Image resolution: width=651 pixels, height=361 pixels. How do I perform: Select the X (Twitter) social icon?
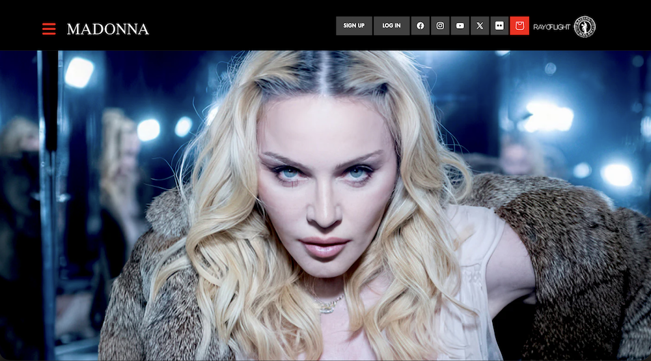480,26
